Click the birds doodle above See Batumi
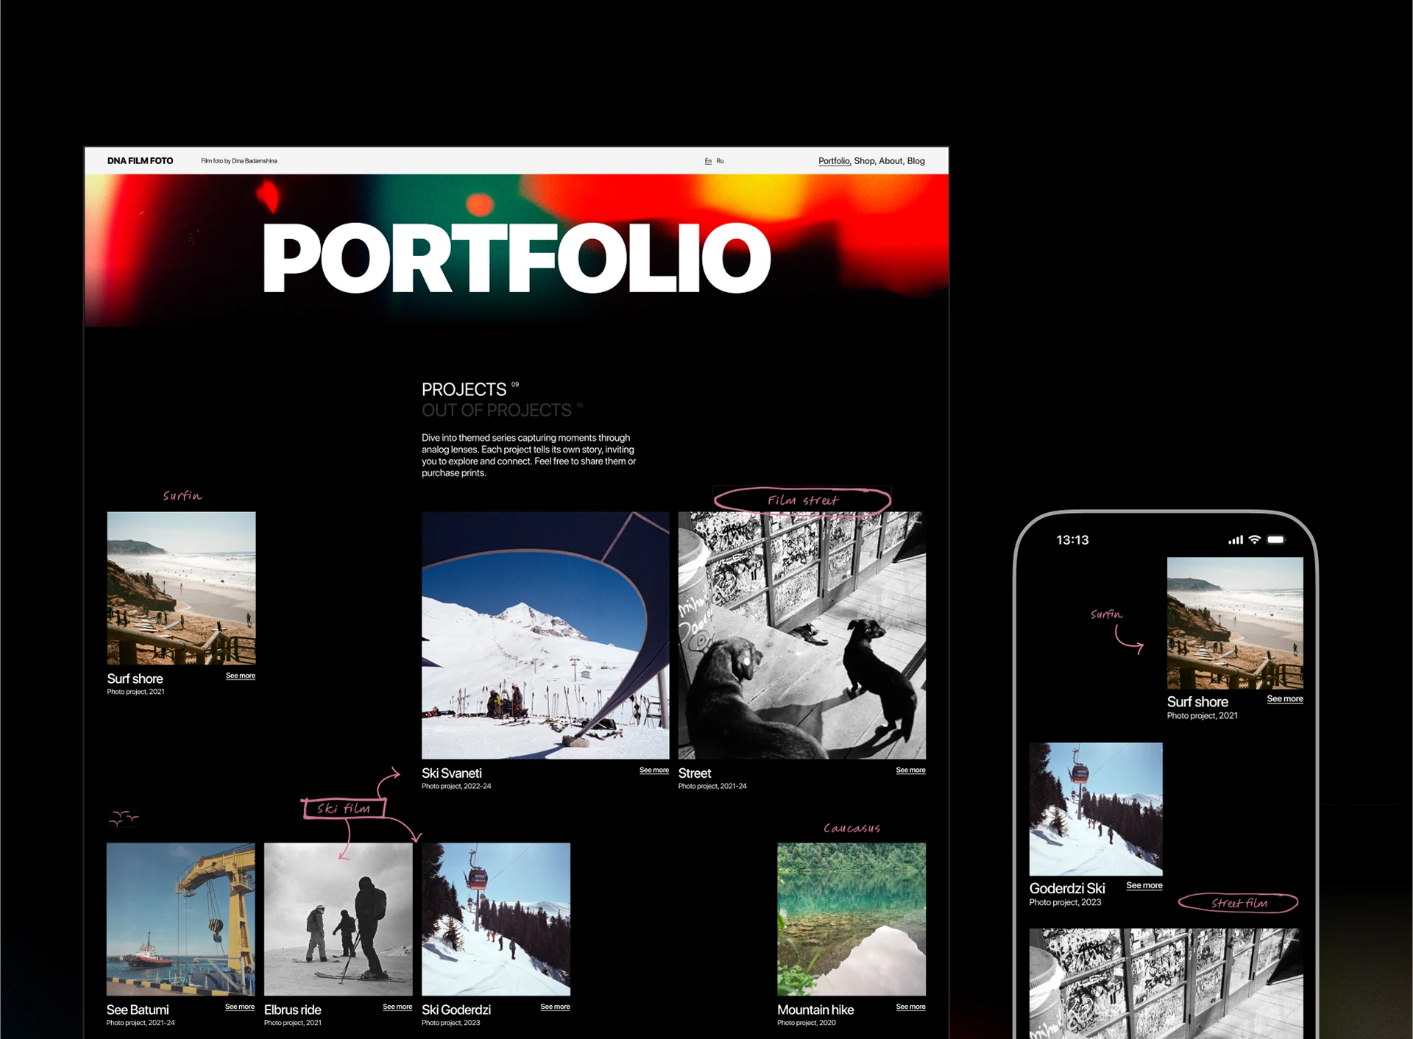Viewport: 1413px width, 1039px height. [x=124, y=818]
